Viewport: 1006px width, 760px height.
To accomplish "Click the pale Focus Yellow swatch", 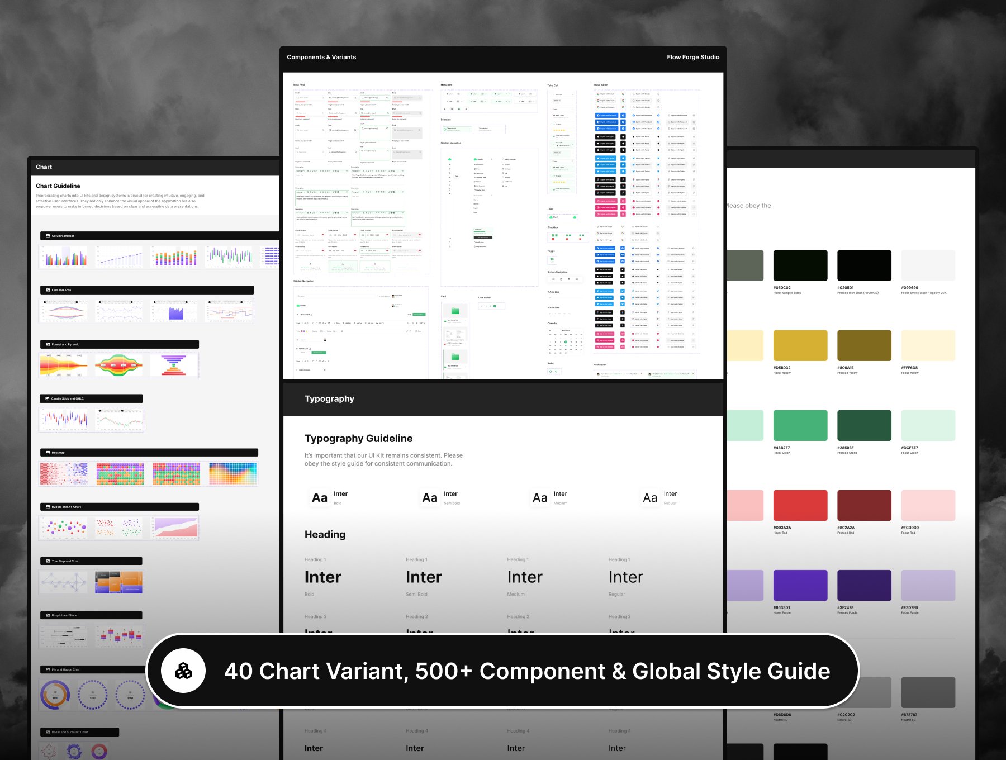I will pyautogui.click(x=928, y=345).
